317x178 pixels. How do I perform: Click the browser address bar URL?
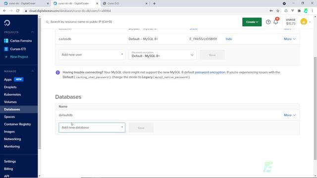[70, 11]
